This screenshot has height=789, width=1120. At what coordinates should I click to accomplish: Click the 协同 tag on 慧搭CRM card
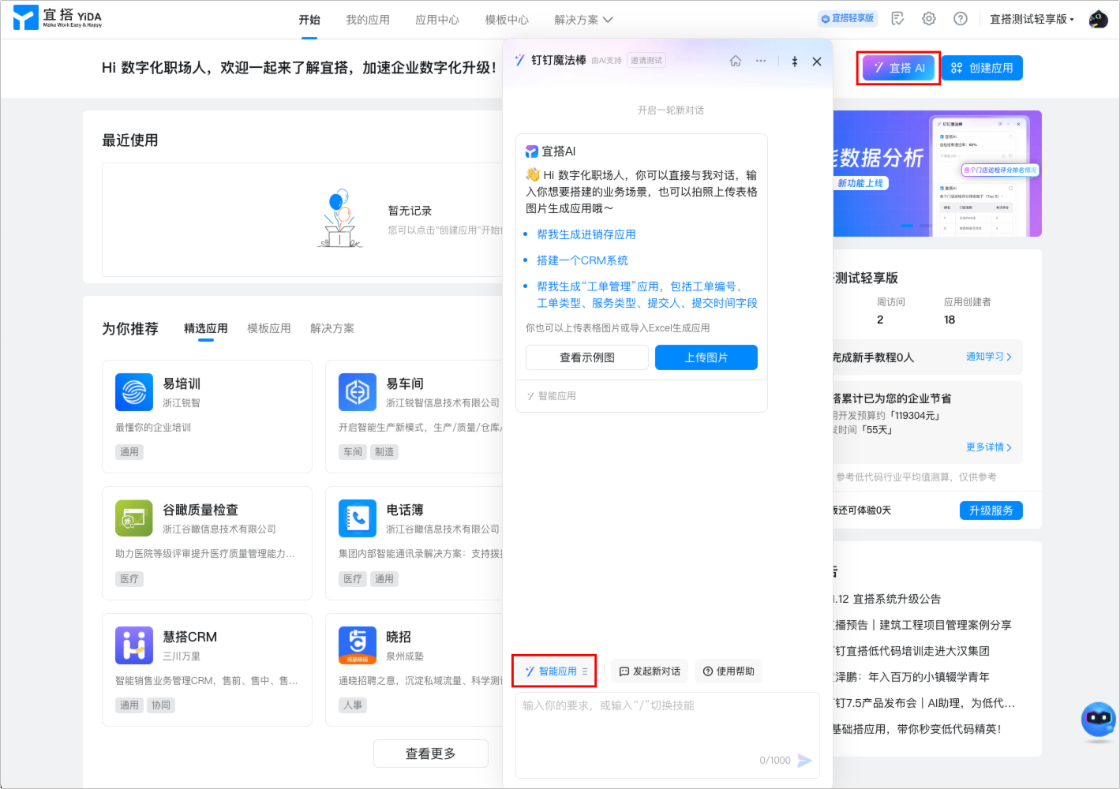click(x=161, y=705)
